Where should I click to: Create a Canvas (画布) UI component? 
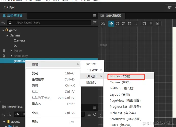[129, 82]
